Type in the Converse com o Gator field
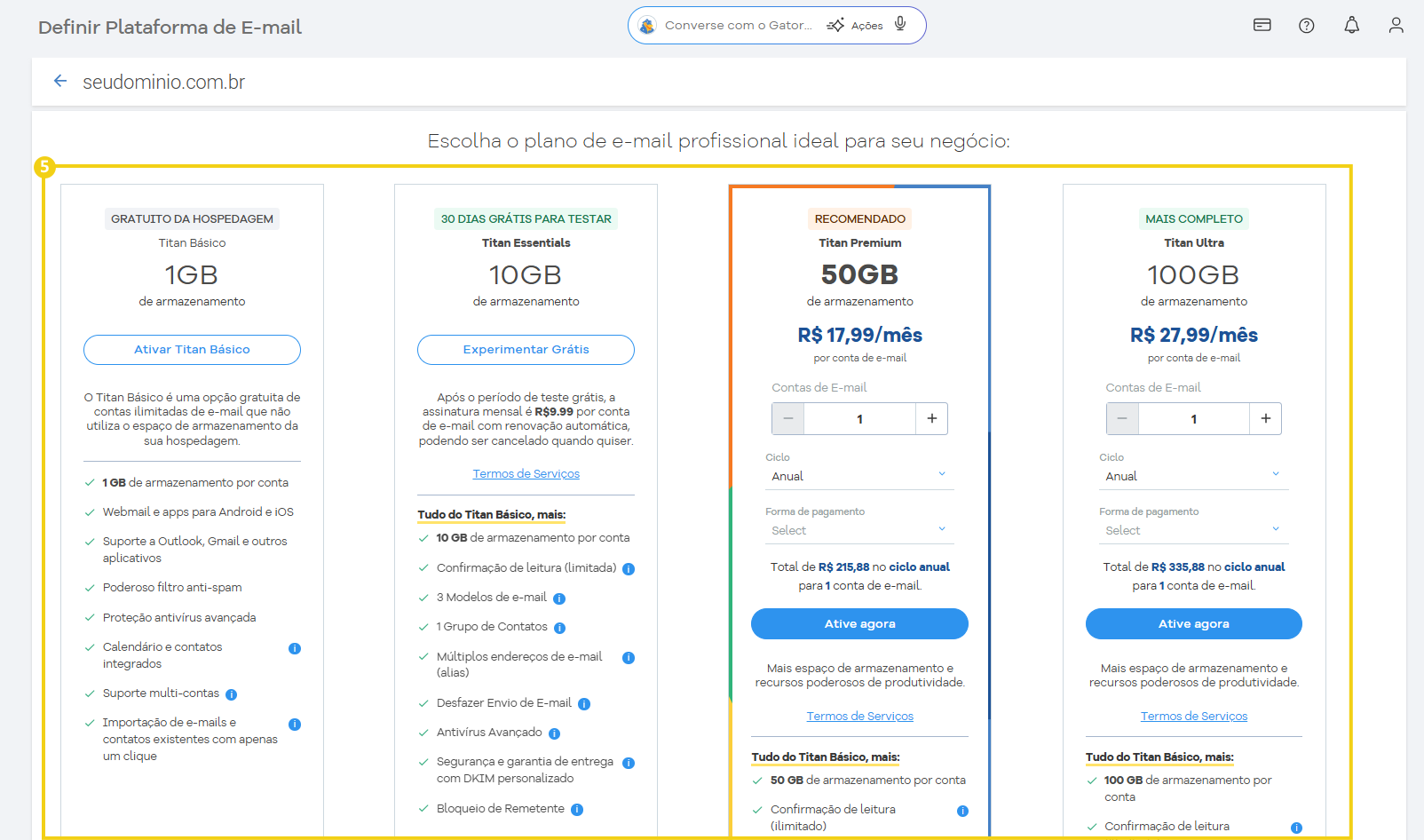Screen dimensions: 1424x840 (738, 26)
